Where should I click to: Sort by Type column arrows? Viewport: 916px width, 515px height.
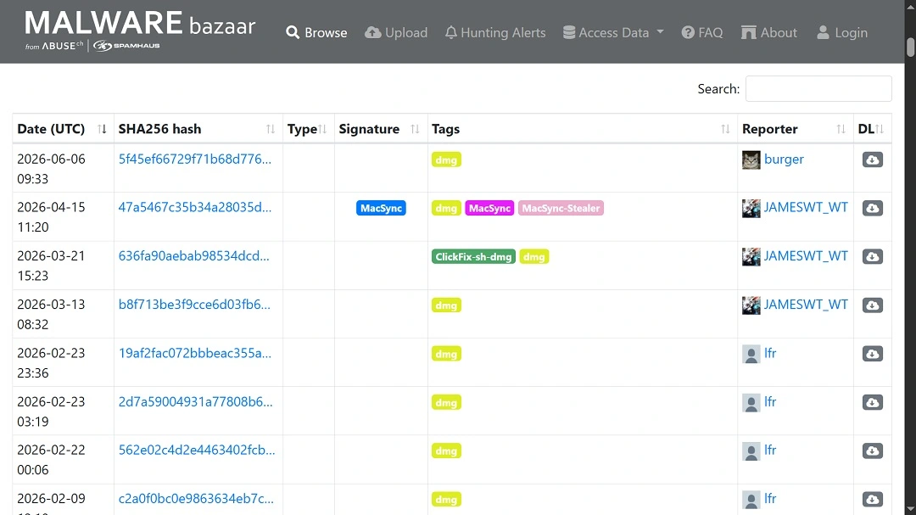[322, 129]
